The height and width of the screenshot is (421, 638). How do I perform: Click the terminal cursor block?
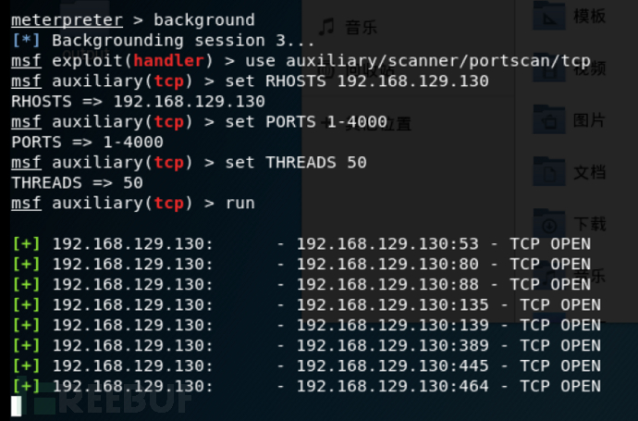[17, 405]
